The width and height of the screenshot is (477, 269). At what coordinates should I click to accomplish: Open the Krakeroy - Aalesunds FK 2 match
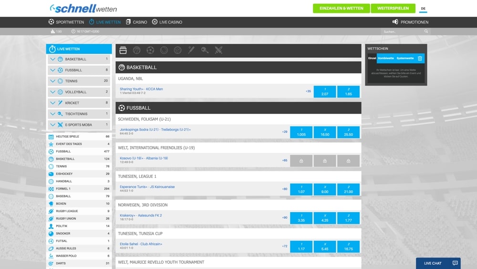[x=141, y=215]
